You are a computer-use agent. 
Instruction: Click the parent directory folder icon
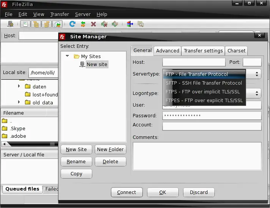[5, 121]
